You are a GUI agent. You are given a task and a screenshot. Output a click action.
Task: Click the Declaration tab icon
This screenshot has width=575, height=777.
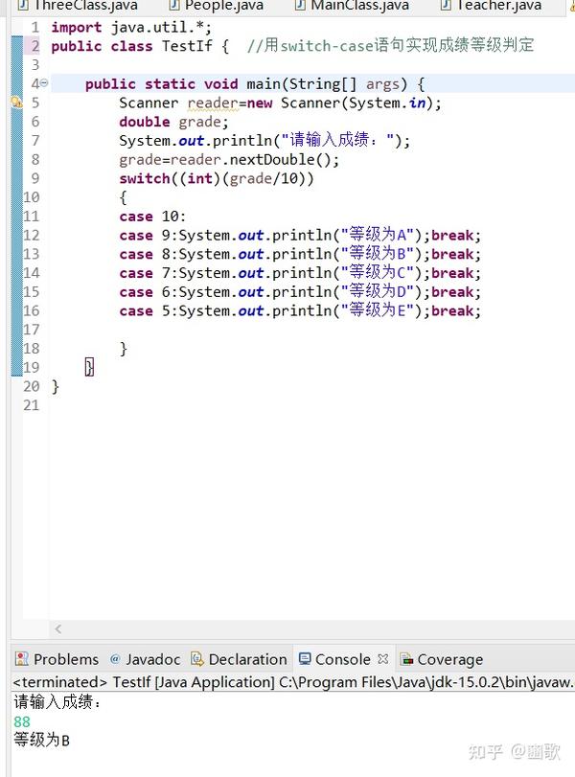coord(197,658)
